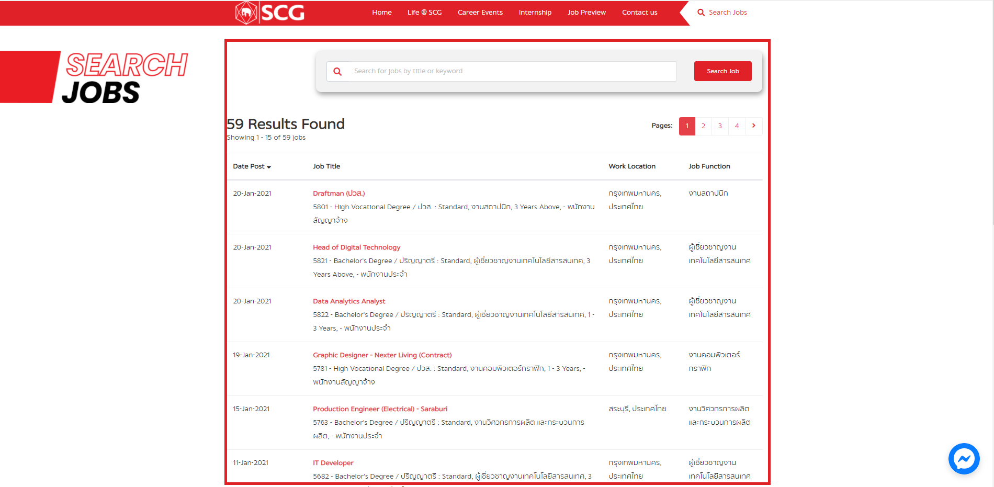The image size is (994, 487).
Task: Go to next results page arrow
Action: (754, 126)
